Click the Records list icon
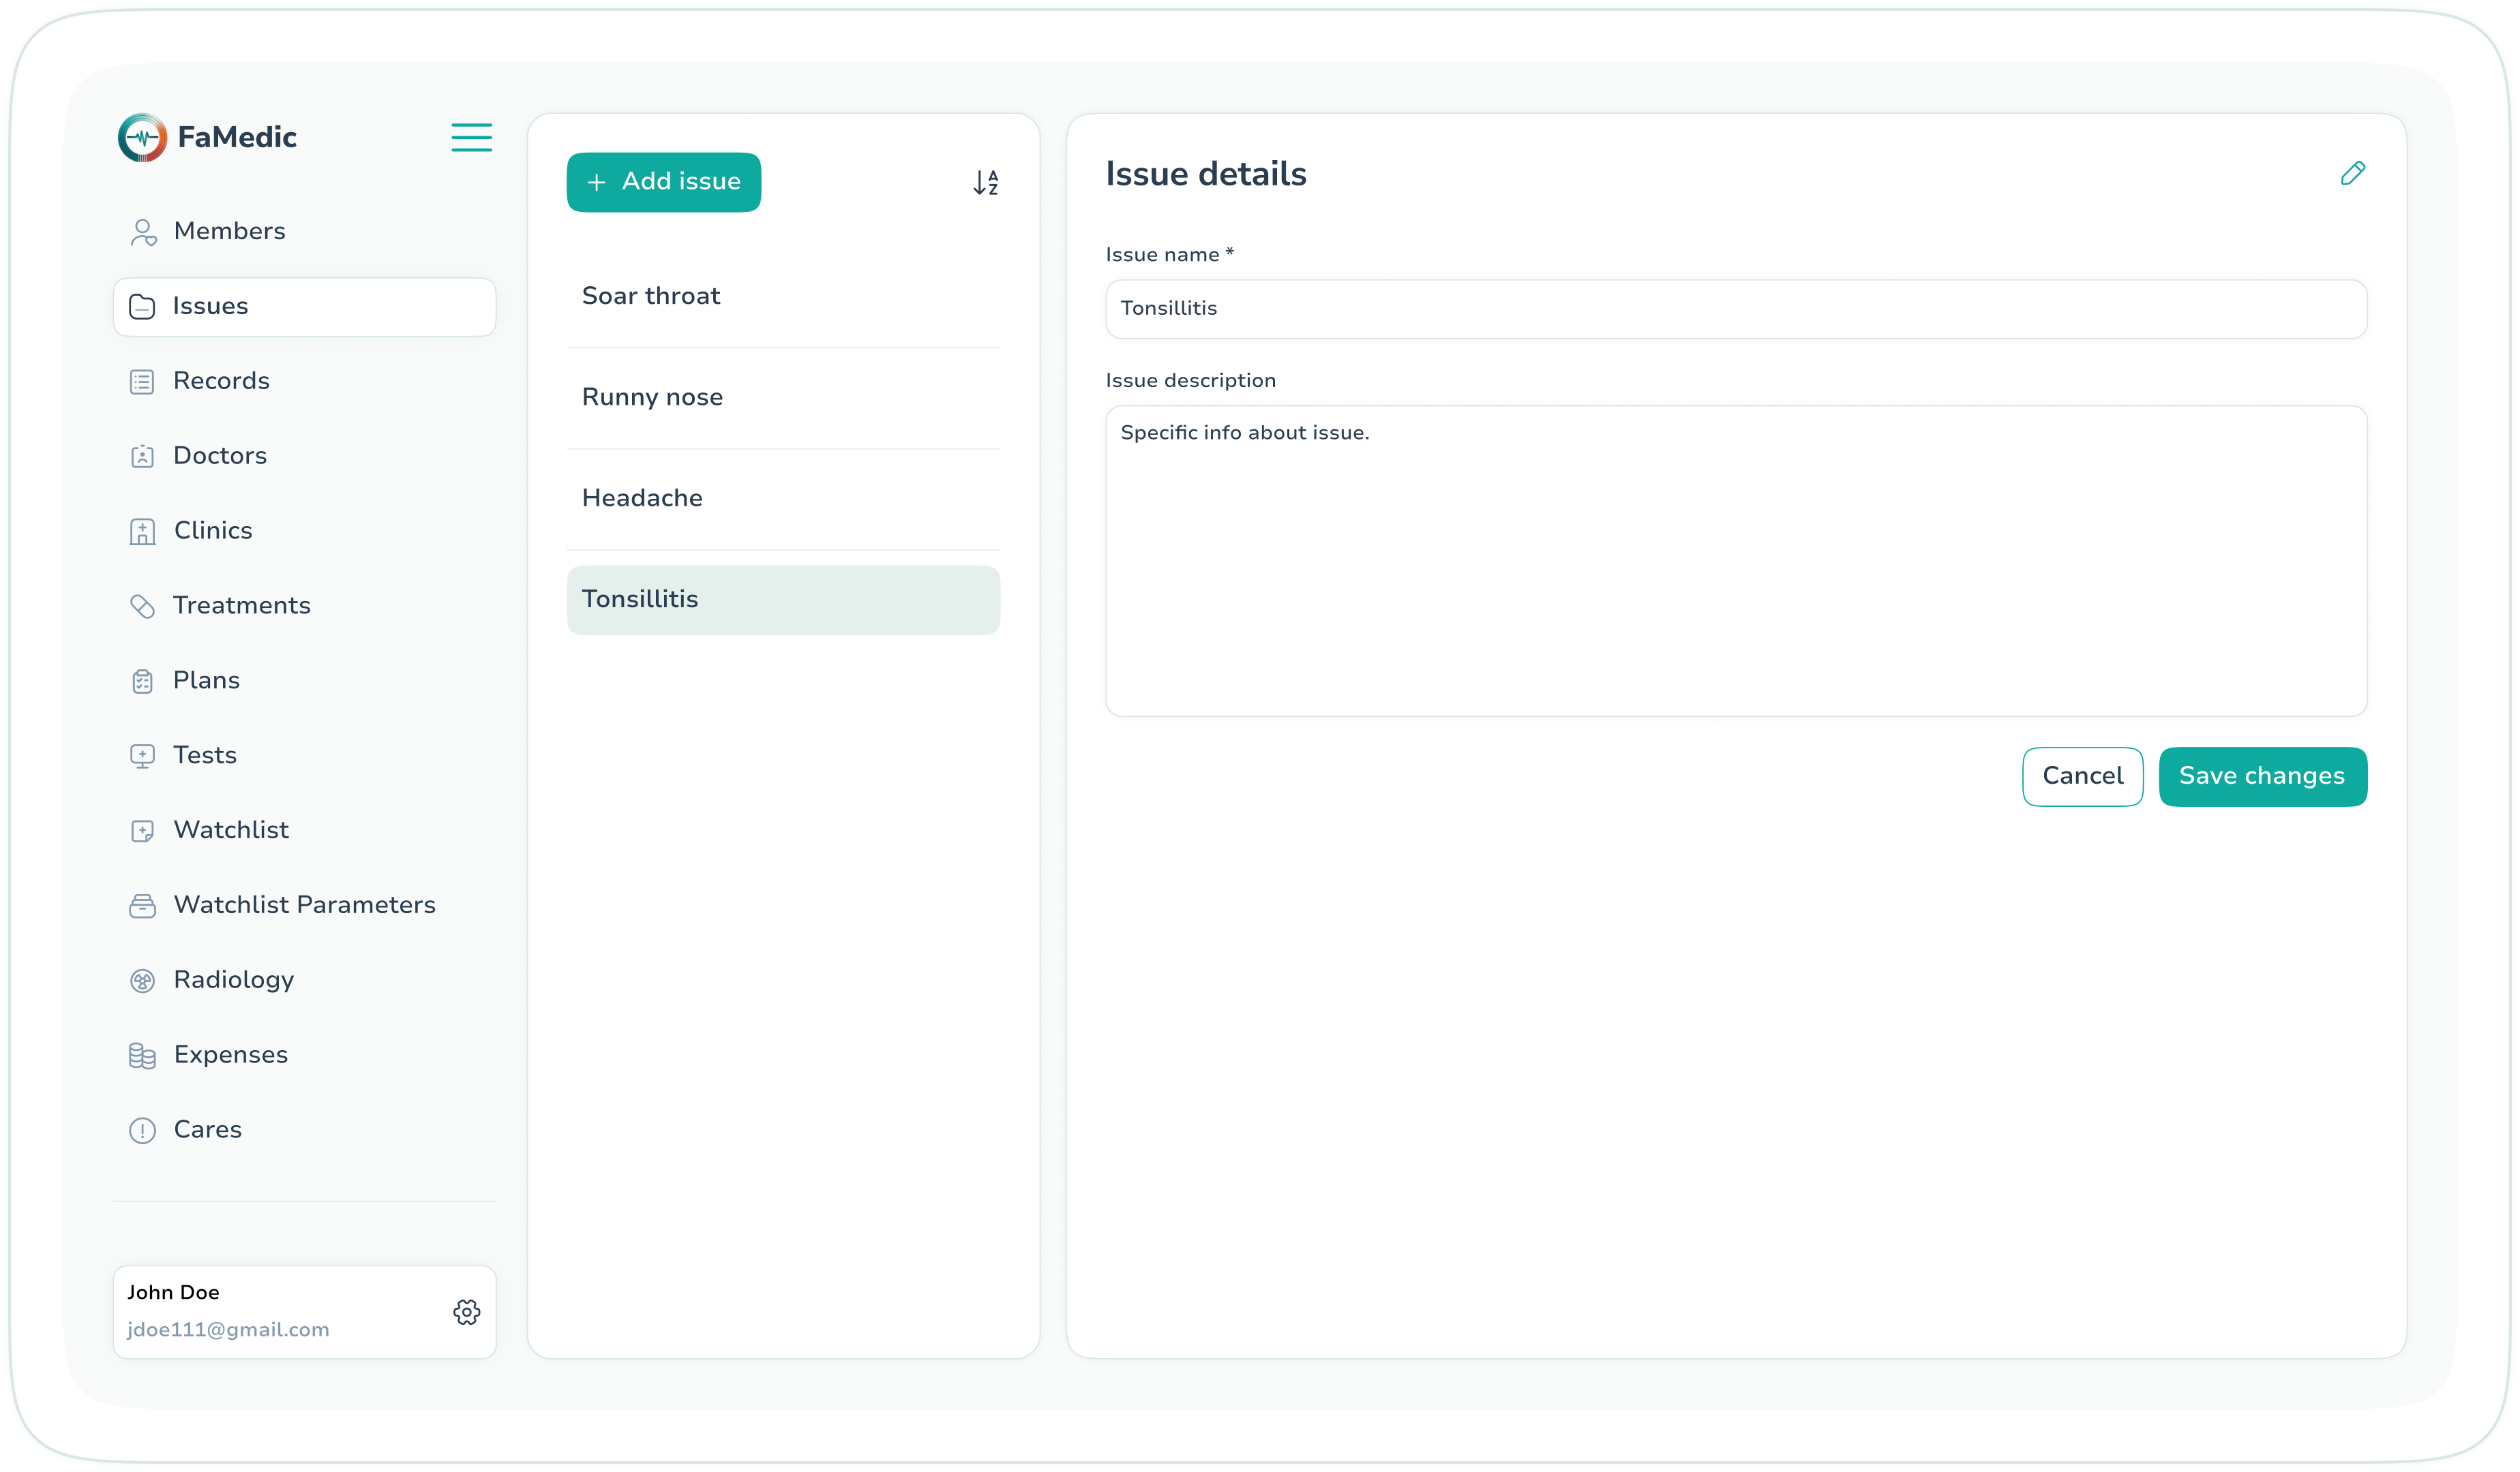 tap(142, 382)
